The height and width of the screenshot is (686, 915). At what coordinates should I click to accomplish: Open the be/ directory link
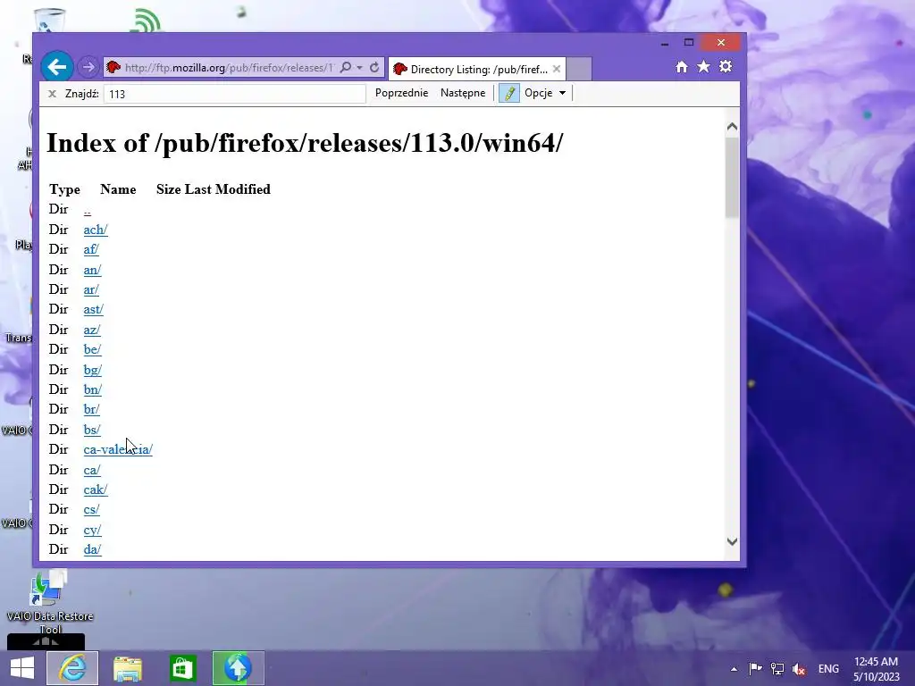pyautogui.click(x=92, y=349)
